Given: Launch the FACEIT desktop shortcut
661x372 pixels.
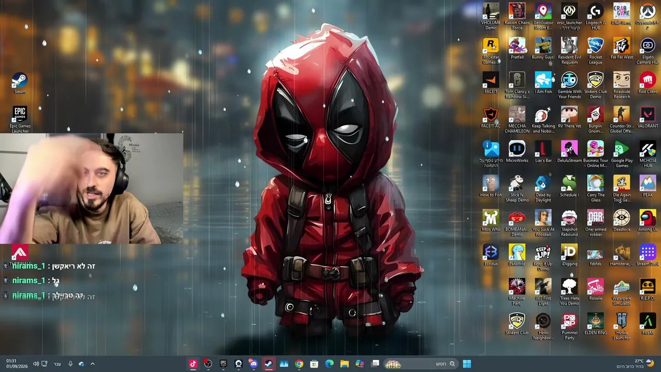Looking at the screenshot, I should (491, 83).
